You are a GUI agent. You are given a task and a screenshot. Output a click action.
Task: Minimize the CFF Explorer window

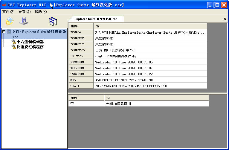210,5
